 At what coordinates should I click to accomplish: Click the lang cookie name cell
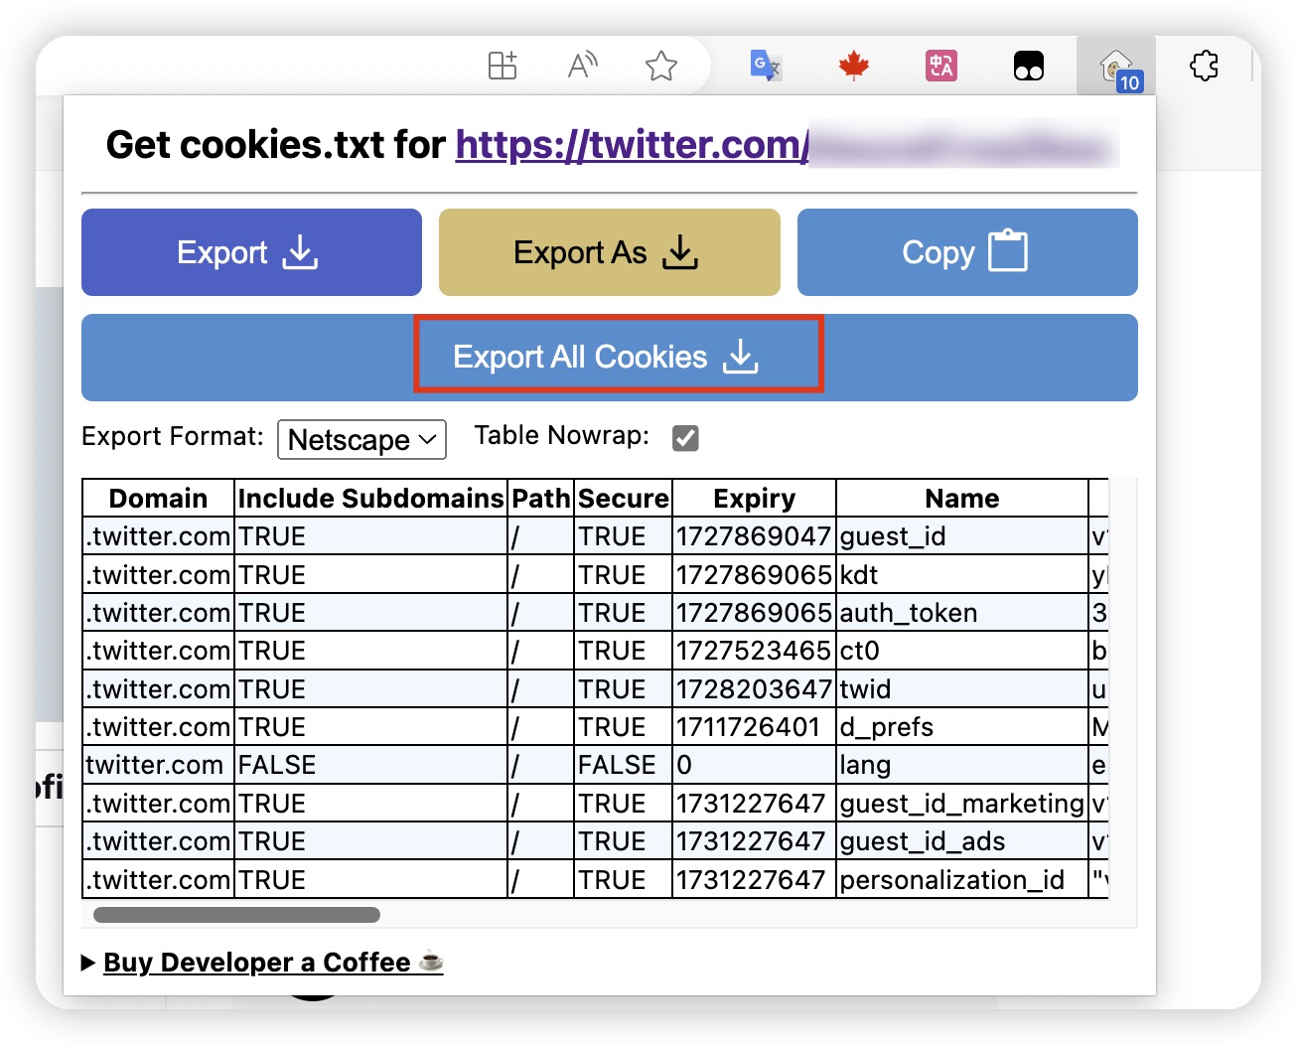[x=962, y=765]
